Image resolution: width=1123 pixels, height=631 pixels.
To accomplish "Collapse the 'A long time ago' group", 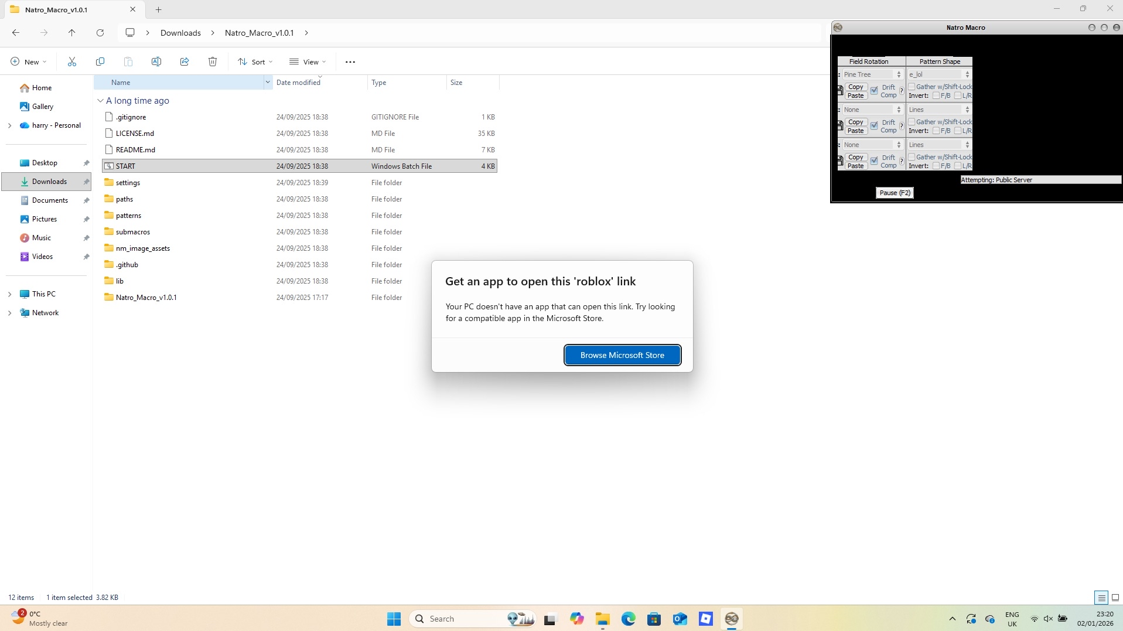I will tap(100, 100).
